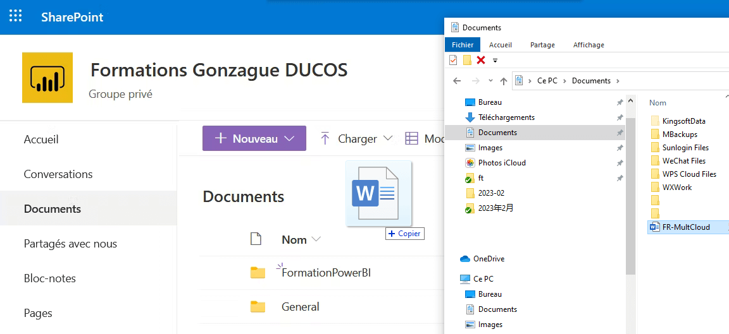Click the Power BI site logo
This screenshot has height=334, width=729.
pos(47,78)
